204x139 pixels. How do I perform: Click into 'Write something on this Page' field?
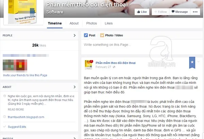tap(136, 45)
